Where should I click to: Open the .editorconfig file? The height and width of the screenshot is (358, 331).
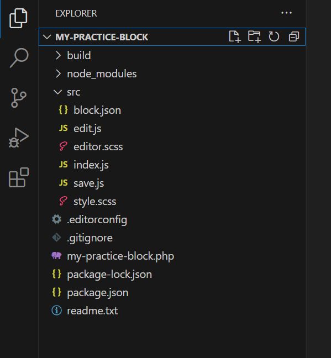97,220
